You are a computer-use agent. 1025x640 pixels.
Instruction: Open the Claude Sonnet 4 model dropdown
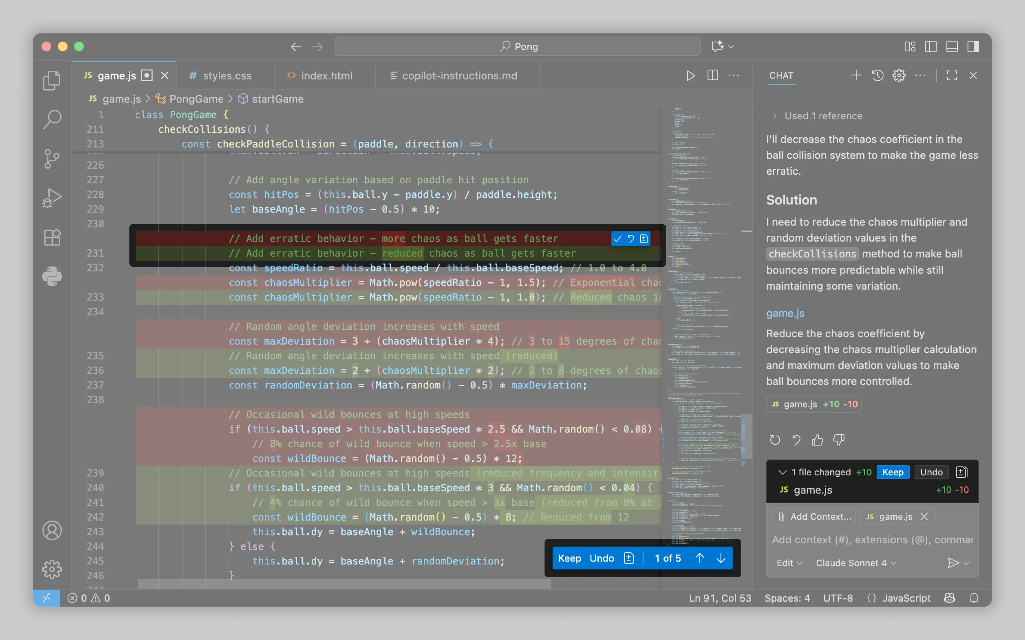point(856,563)
